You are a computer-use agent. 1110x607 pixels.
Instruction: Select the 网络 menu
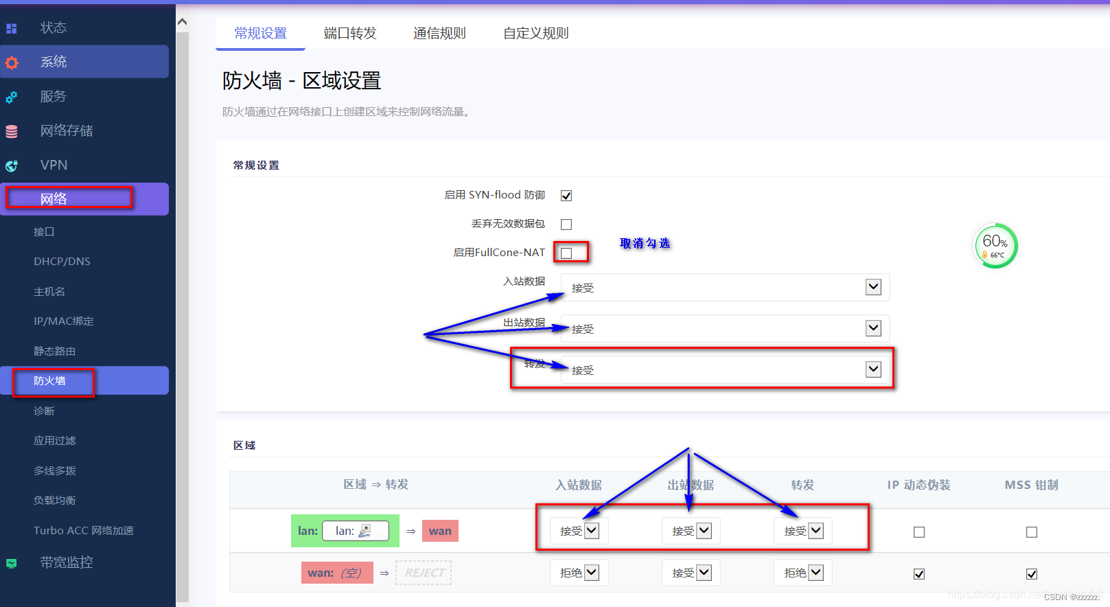(x=84, y=199)
